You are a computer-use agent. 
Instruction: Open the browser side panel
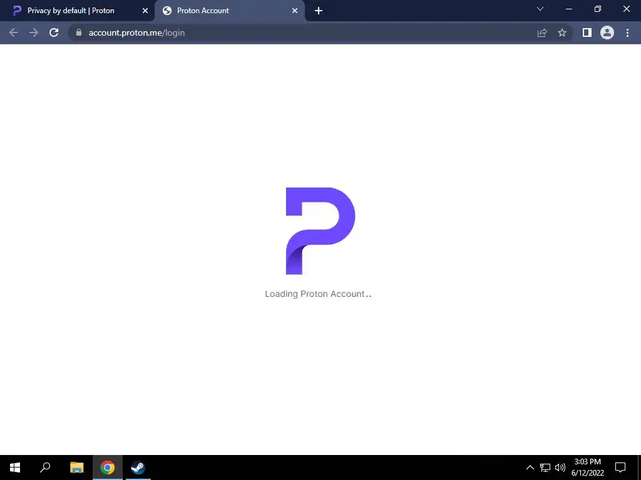point(587,32)
